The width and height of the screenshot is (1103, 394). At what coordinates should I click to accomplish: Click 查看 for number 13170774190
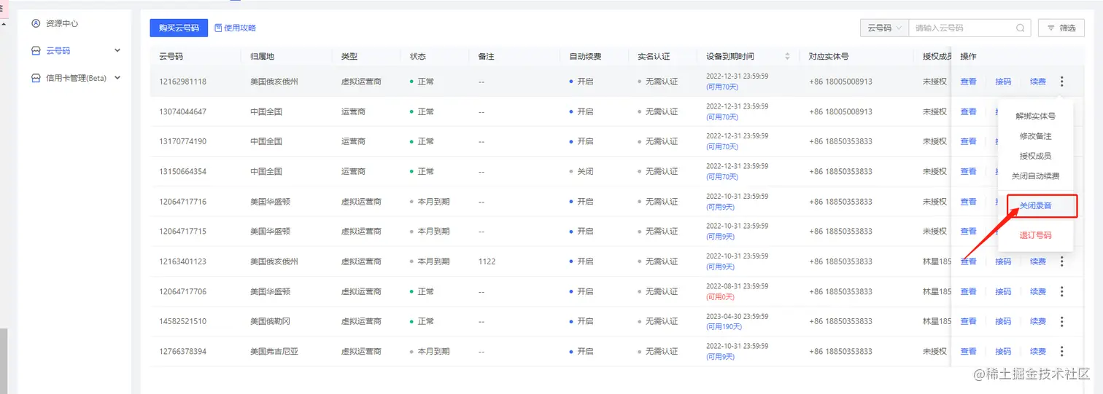968,141
